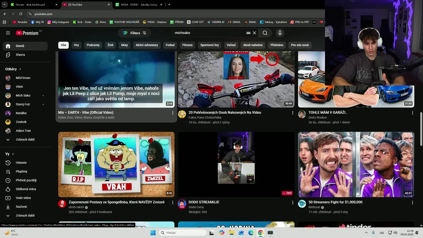Select the Mixy filter chip
The image size is (423, 238).
[125, 45]
